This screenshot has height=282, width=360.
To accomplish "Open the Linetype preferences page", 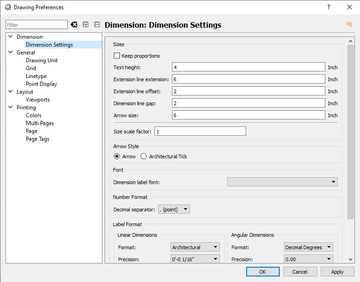I will [x=36, y=76].
